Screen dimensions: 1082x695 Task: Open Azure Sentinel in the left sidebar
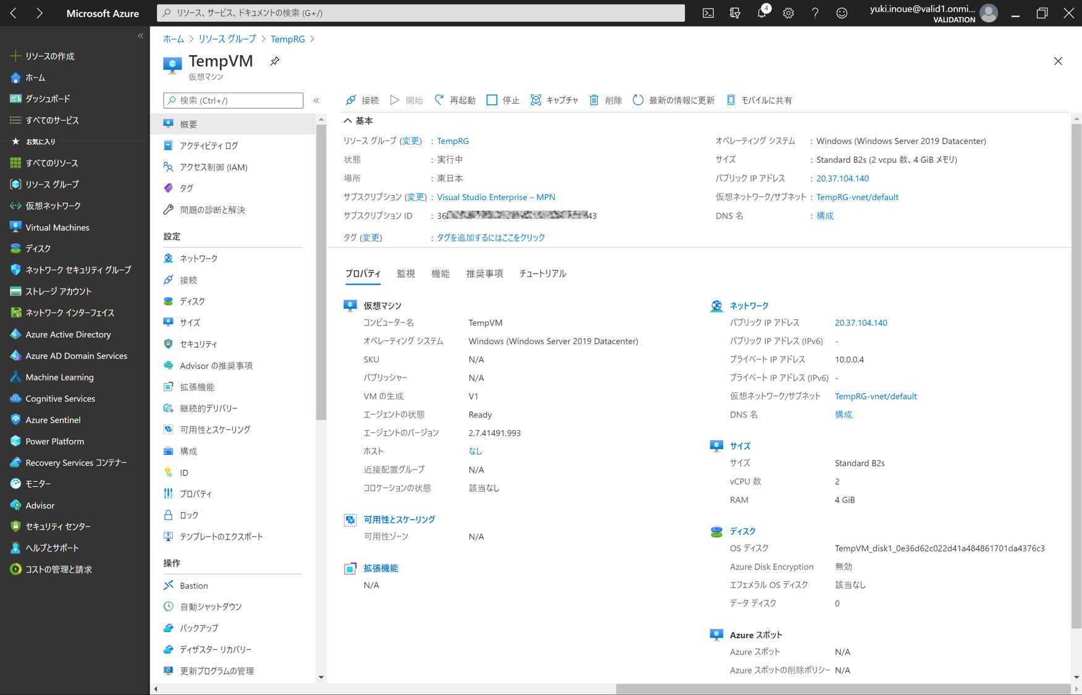[45, 419]
